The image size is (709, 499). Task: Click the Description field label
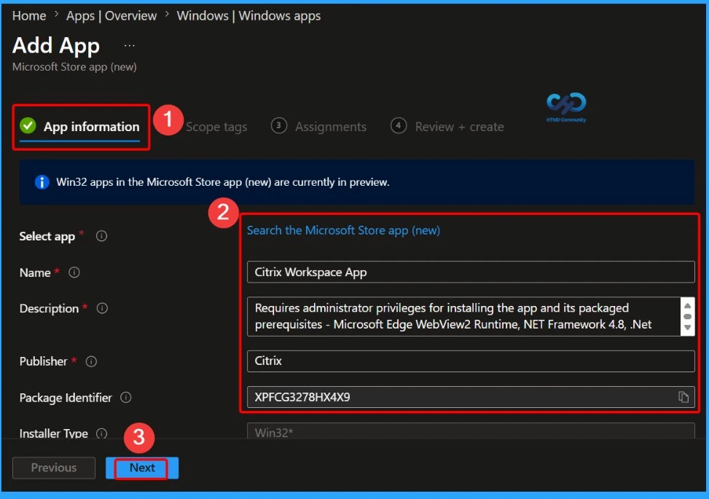coord(49,309)
